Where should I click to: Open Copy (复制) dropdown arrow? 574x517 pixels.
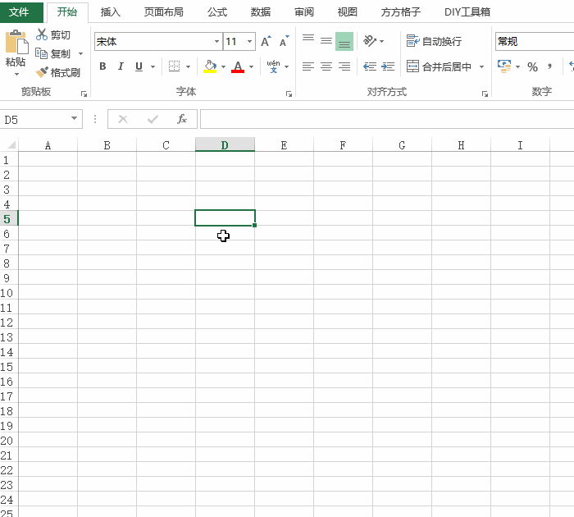click(80, 54)
